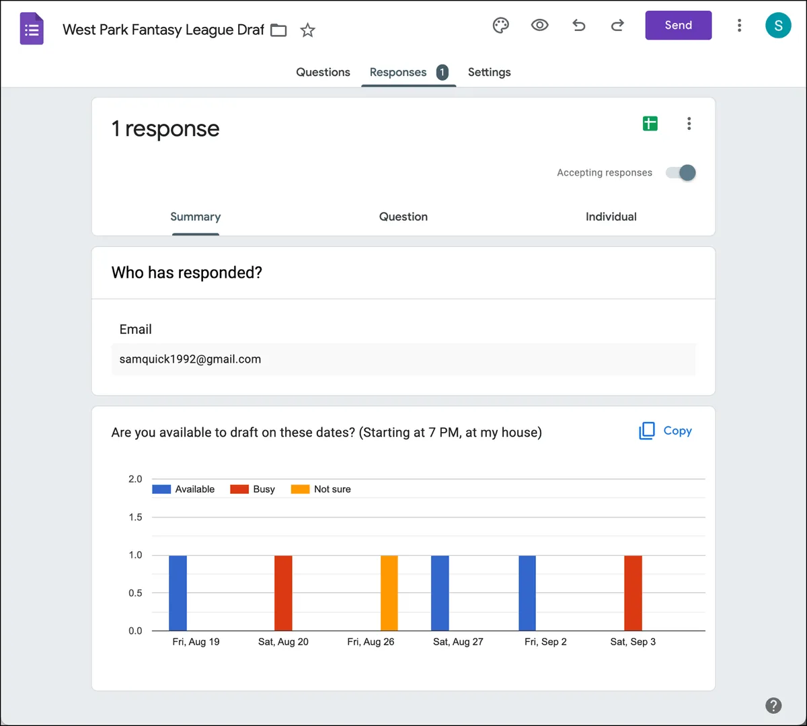Click the 'Who has responded?' heading

pyautogui.click(x=187, y=273)
